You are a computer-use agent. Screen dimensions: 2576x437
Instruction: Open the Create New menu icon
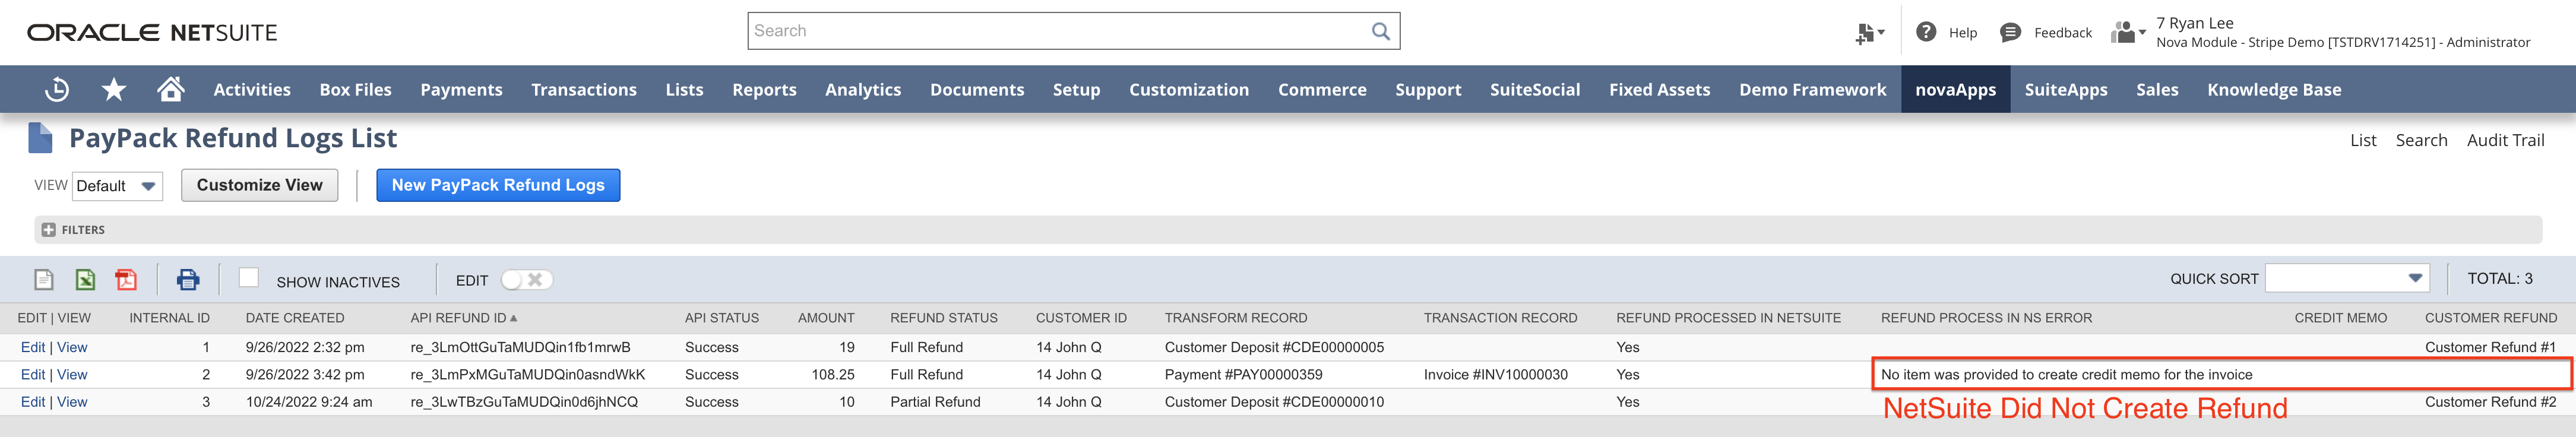point(1869,33)
